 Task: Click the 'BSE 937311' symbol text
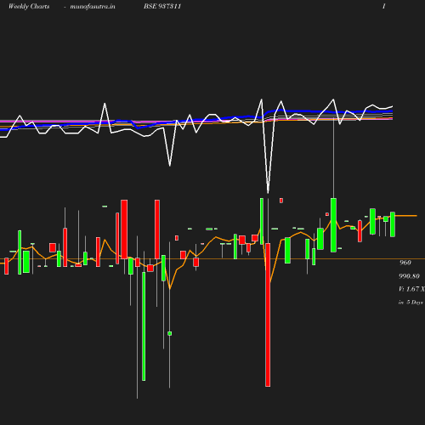(x=162, y=6)
